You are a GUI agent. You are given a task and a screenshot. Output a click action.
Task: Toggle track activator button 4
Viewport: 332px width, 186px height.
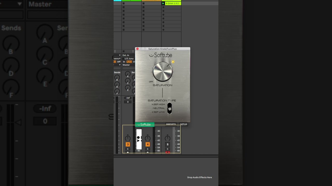(x=148, y=144)
